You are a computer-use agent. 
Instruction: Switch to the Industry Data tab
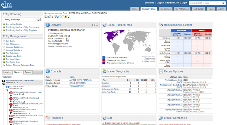(149, 9)
